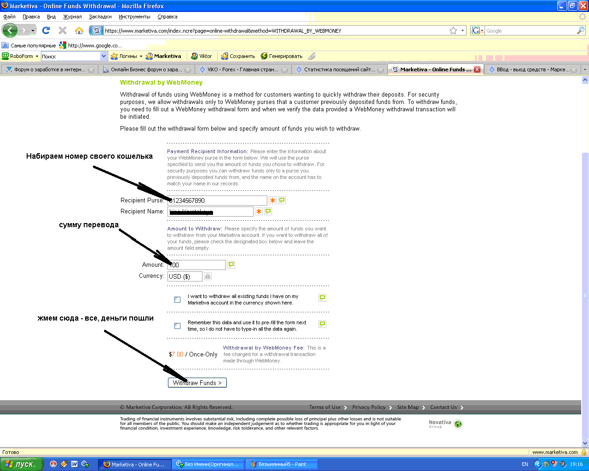The image size is (589, 471).
Task: Open the Справка menu
Action: click(167, 17)
